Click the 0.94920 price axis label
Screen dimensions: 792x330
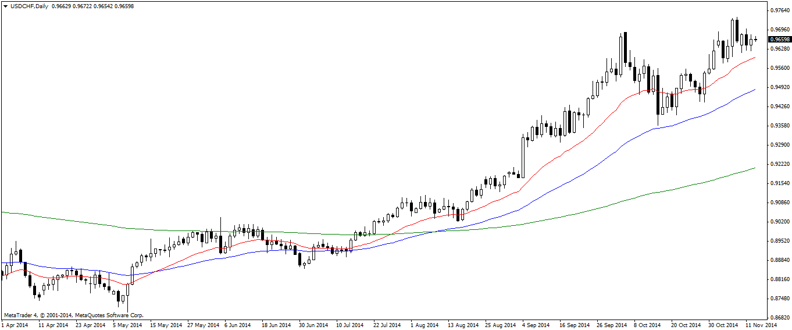tap(779, 87)
